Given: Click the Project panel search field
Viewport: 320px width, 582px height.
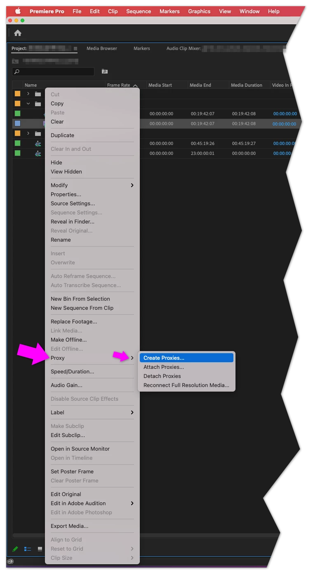Looking at the screenshot, I should (x=53, y=71).
